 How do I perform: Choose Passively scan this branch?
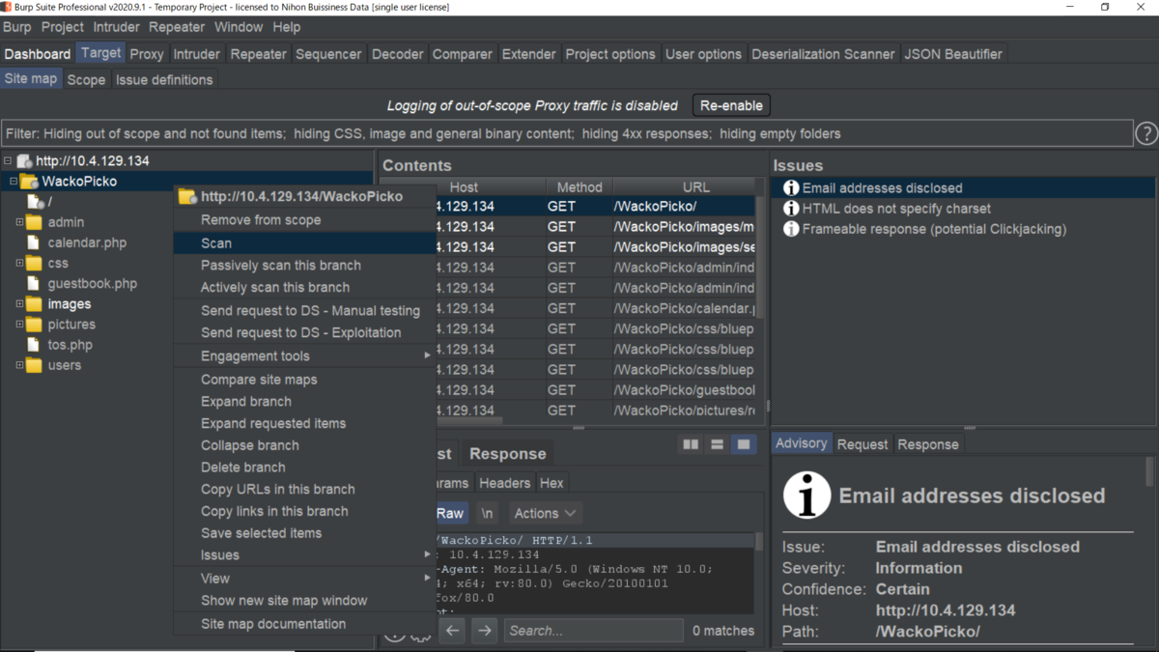pyautogui.click(x=304, y=266)
